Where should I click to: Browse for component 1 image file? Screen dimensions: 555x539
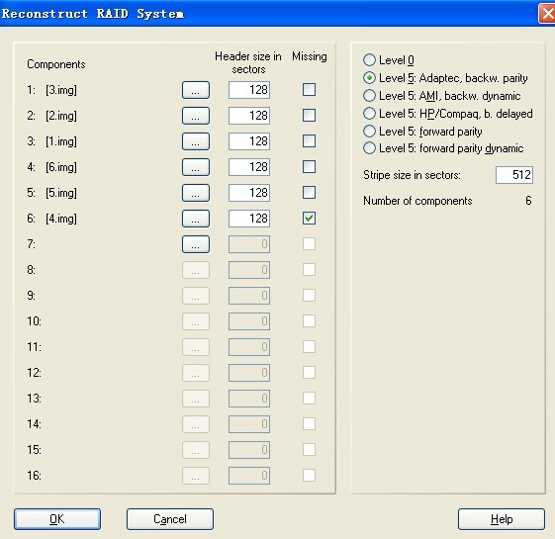click(x=196, y=90)
